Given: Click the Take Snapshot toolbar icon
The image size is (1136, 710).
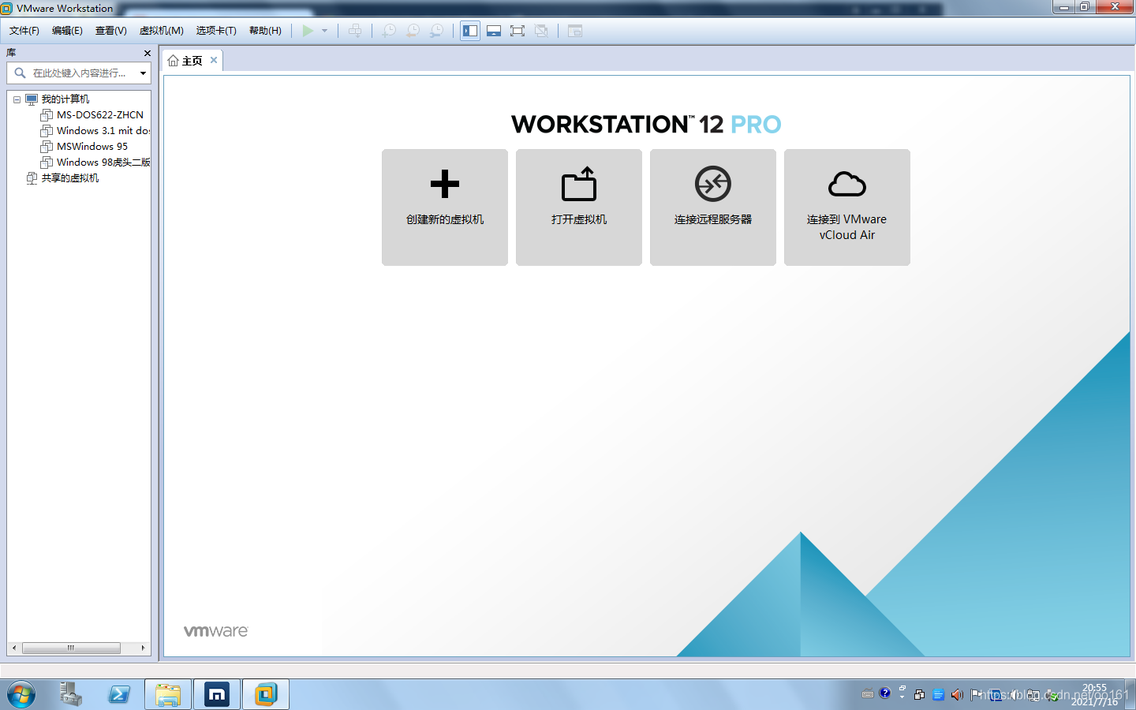Looking at the screenshot, I should (x=389, y=31).
